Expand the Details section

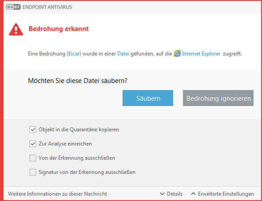171,194
